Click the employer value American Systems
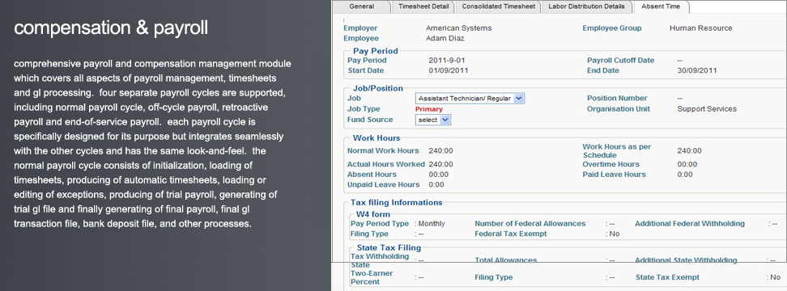This screenshot has height=291, width=787. point(459,28)
